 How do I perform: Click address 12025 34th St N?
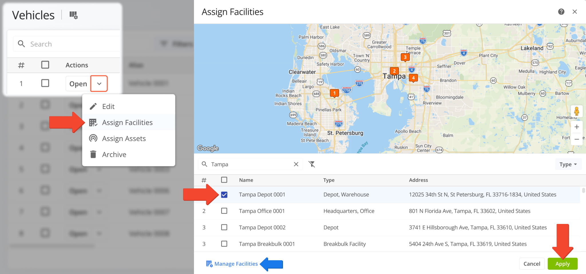pyautogui.click(x=483, y=194)
